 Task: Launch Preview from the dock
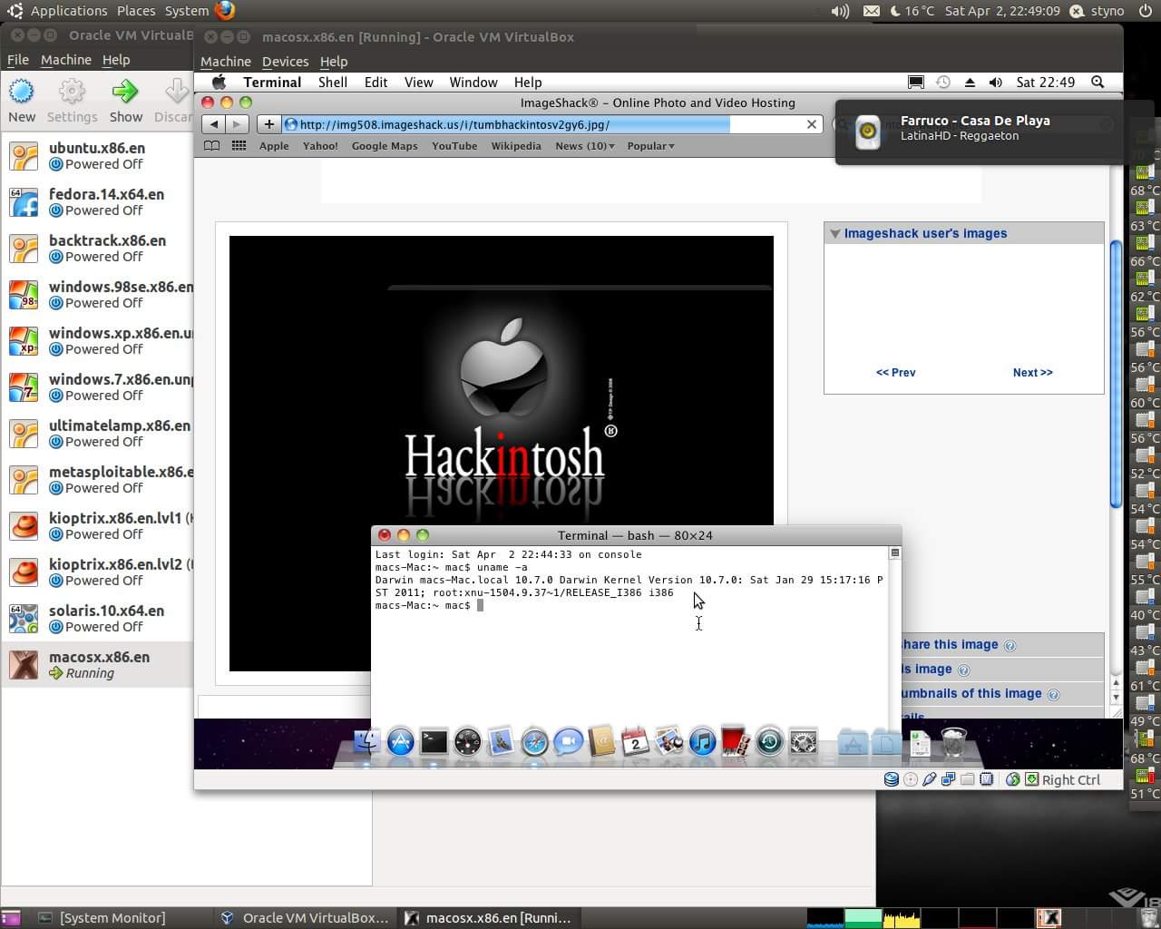[x=668, y=742]
